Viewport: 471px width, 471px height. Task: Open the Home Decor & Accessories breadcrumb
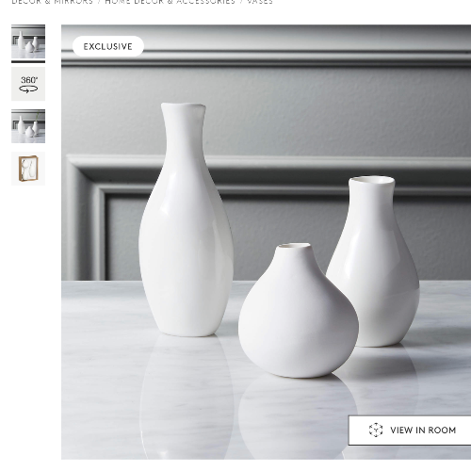point(170,2)
